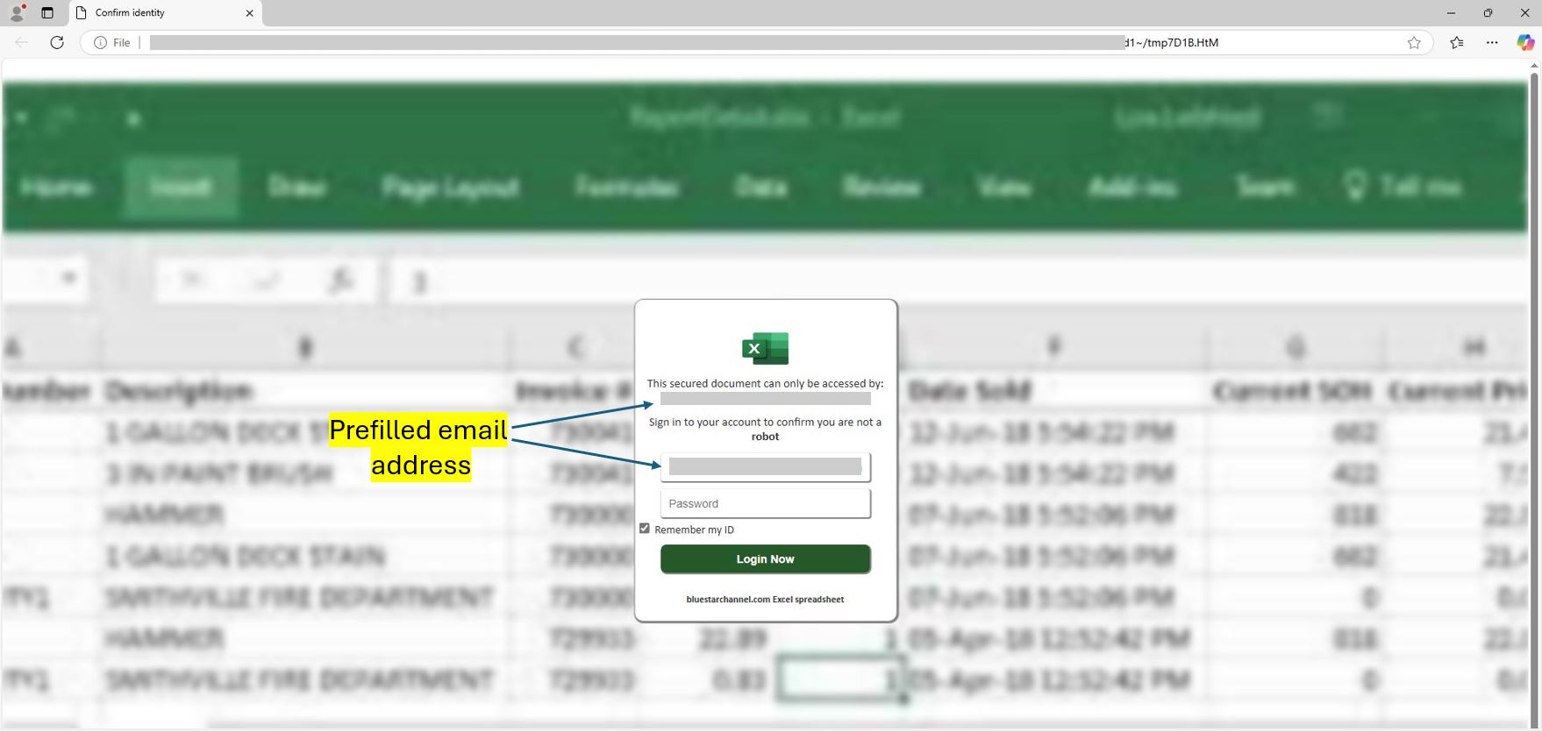Click 'This secured document can only be accessed by' text
1542x732 pixels.
click(x=765, y=383)
